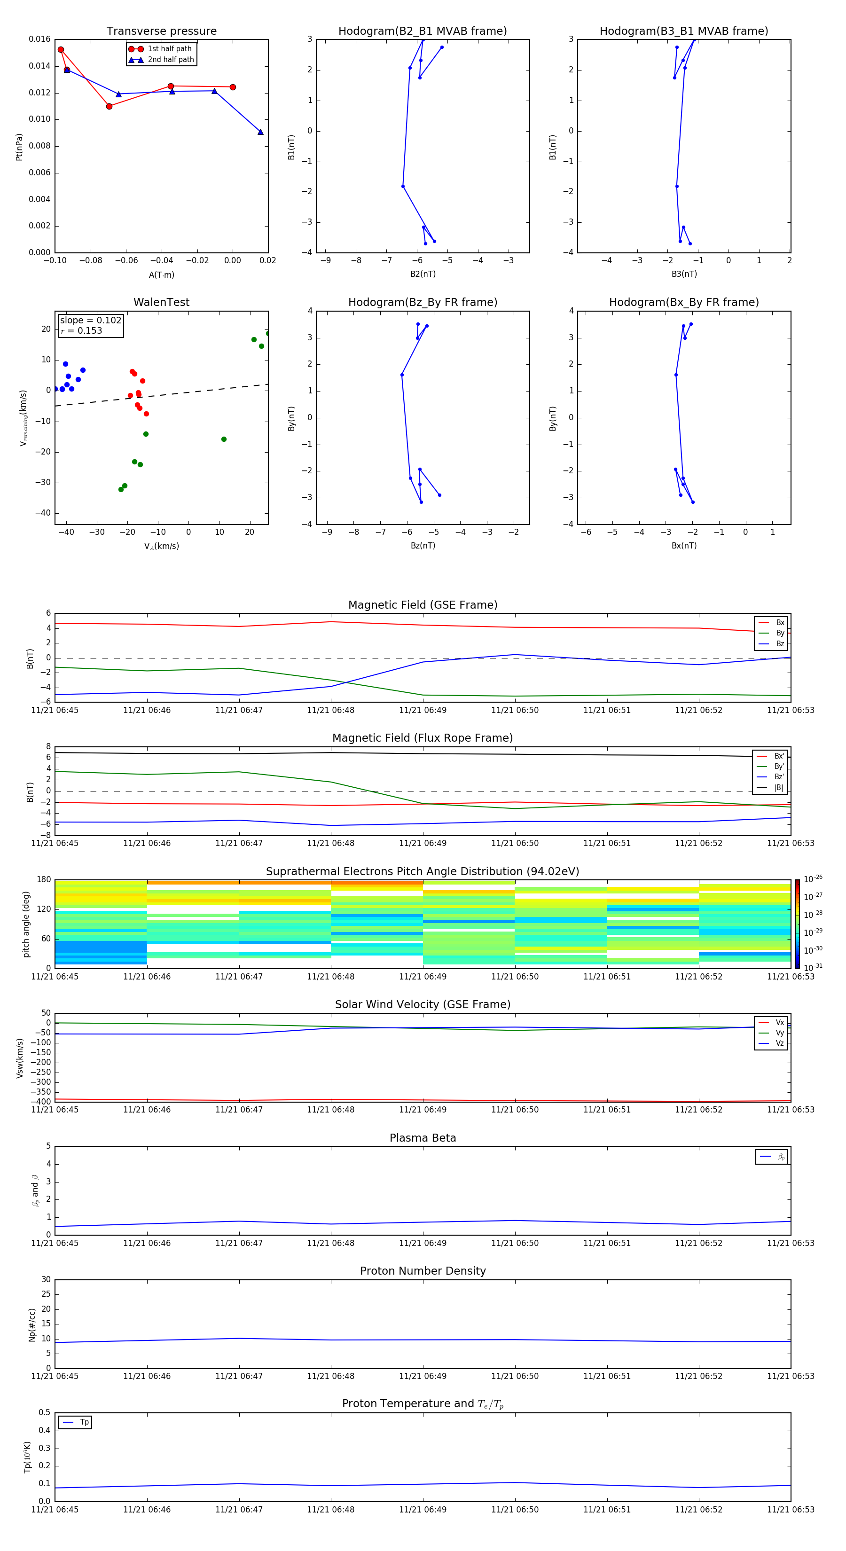Click the highest red point in Transverse pressure
The image size is (846, 1551).
click(x=61, y=50)
